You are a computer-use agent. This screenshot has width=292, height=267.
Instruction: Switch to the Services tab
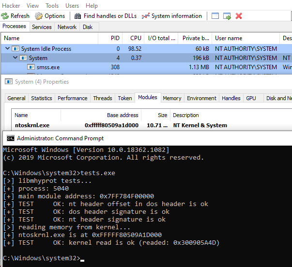tap(42, 27)
